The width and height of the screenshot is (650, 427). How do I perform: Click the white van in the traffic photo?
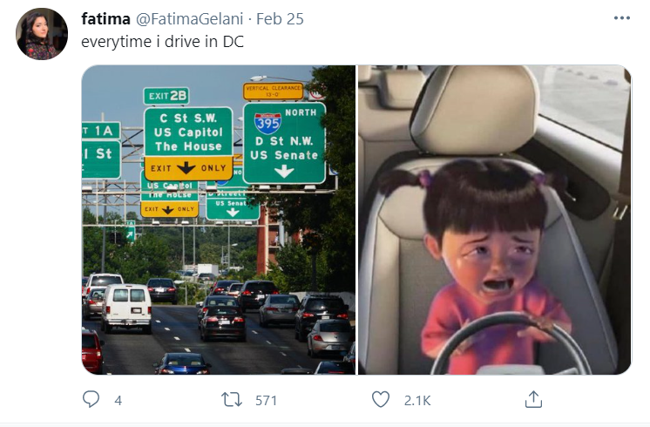[x=127, y=307]
